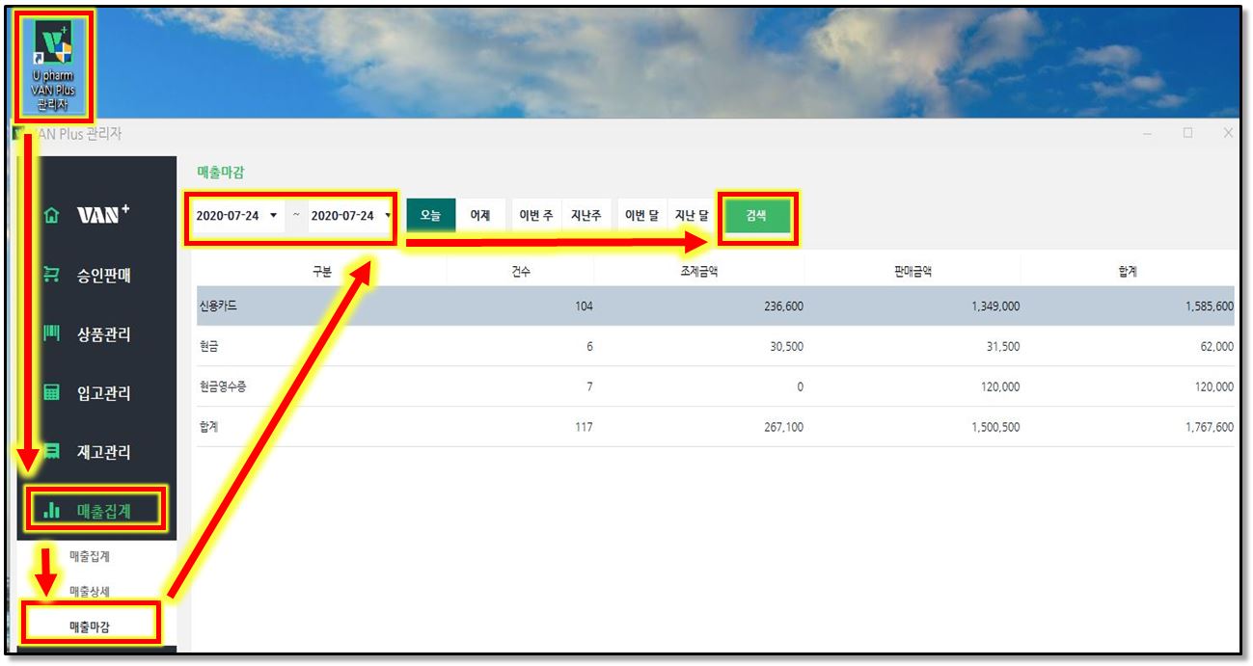Open the 매출상세 submenu item
Screen dimensions: 1253x666
pos(90,591)
